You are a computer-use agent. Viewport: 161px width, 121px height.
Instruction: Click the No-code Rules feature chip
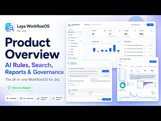point(26,98)
